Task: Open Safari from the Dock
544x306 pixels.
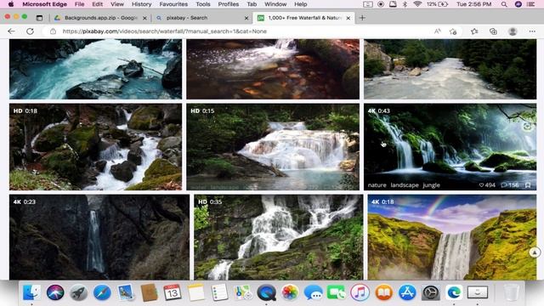Action: 102,292
